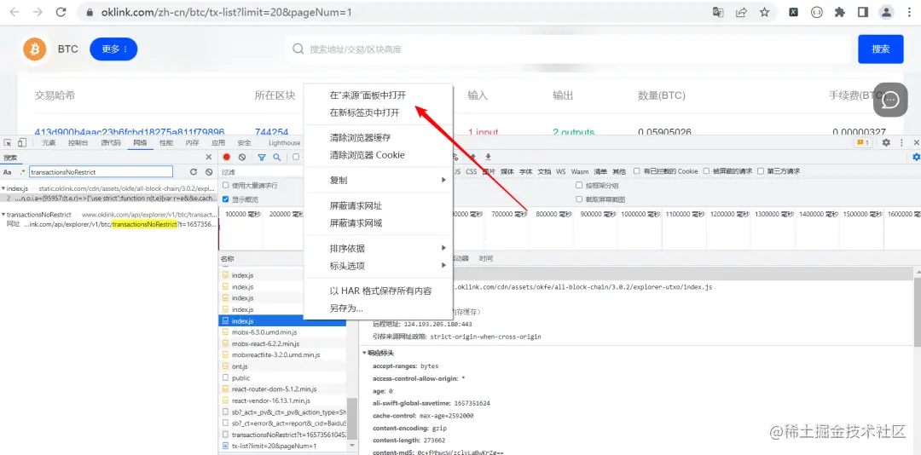
Task: Select 清除浏览器缓存 menu entry
Action: pyautogui.click(x=378, y=138)
